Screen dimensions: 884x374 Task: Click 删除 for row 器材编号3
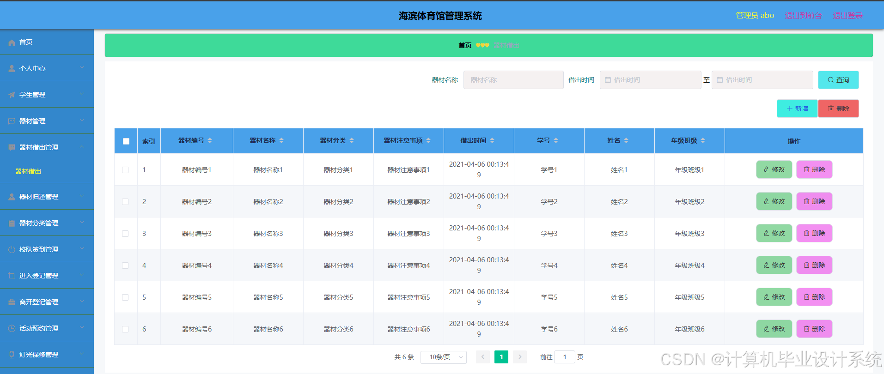click(814, 233)
